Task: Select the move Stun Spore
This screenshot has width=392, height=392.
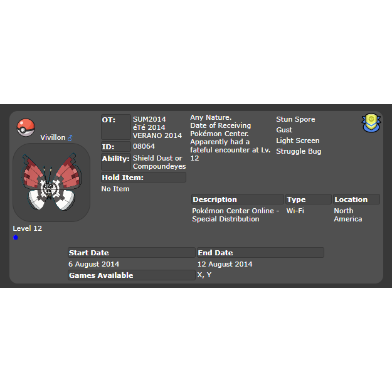Action: click(295, 119)
